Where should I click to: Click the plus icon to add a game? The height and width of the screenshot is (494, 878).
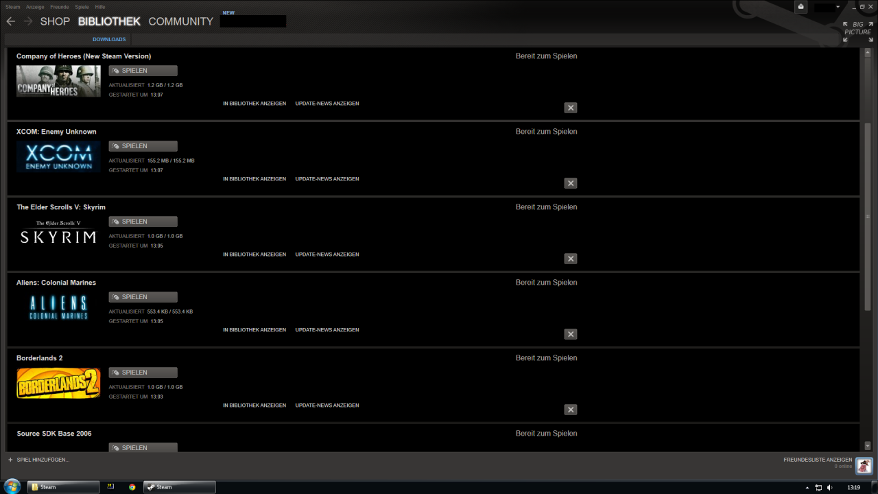(10, 460)
